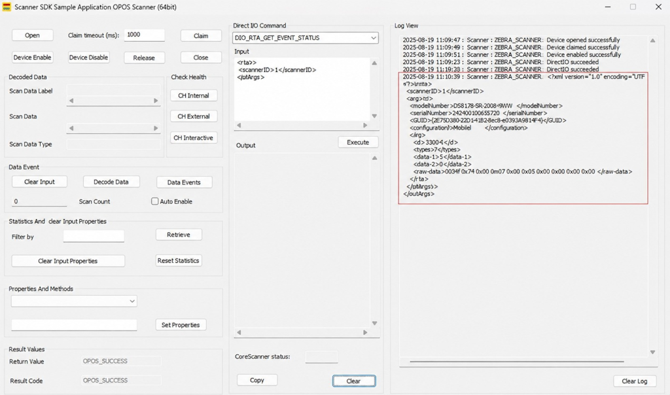Click the Retrieve statistics button

pyautogui.click(x=179, y=234)
